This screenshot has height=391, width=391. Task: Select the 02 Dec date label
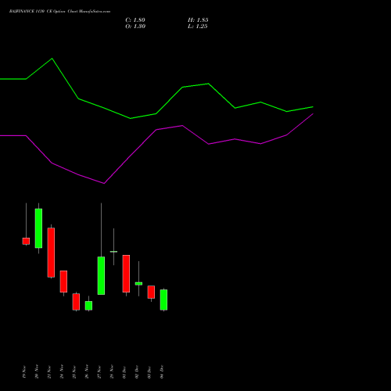click(x=137, y=372)
